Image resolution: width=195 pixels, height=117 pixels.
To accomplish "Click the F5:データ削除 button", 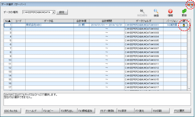I will click(108, 111).
